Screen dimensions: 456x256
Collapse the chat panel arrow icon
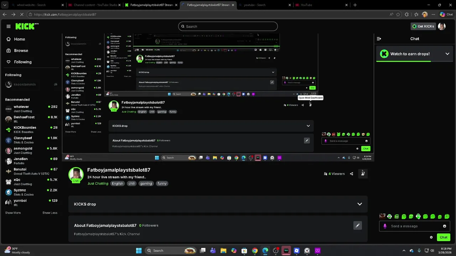click(379, 39)
